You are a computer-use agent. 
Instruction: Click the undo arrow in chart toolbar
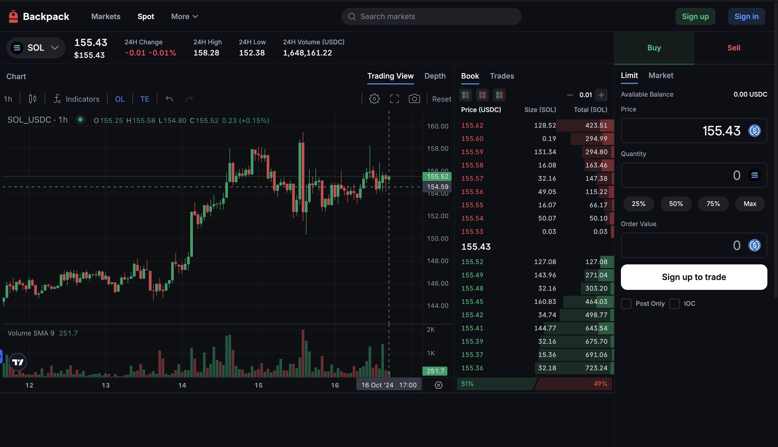[169, 99]
